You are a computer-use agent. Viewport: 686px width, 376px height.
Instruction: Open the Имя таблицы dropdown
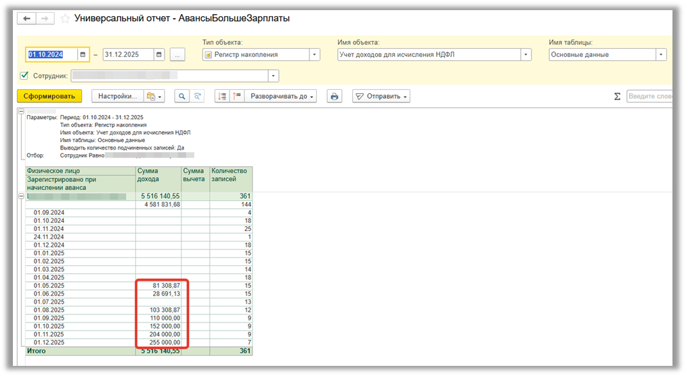pyautogui.click(x=662, y=55)
